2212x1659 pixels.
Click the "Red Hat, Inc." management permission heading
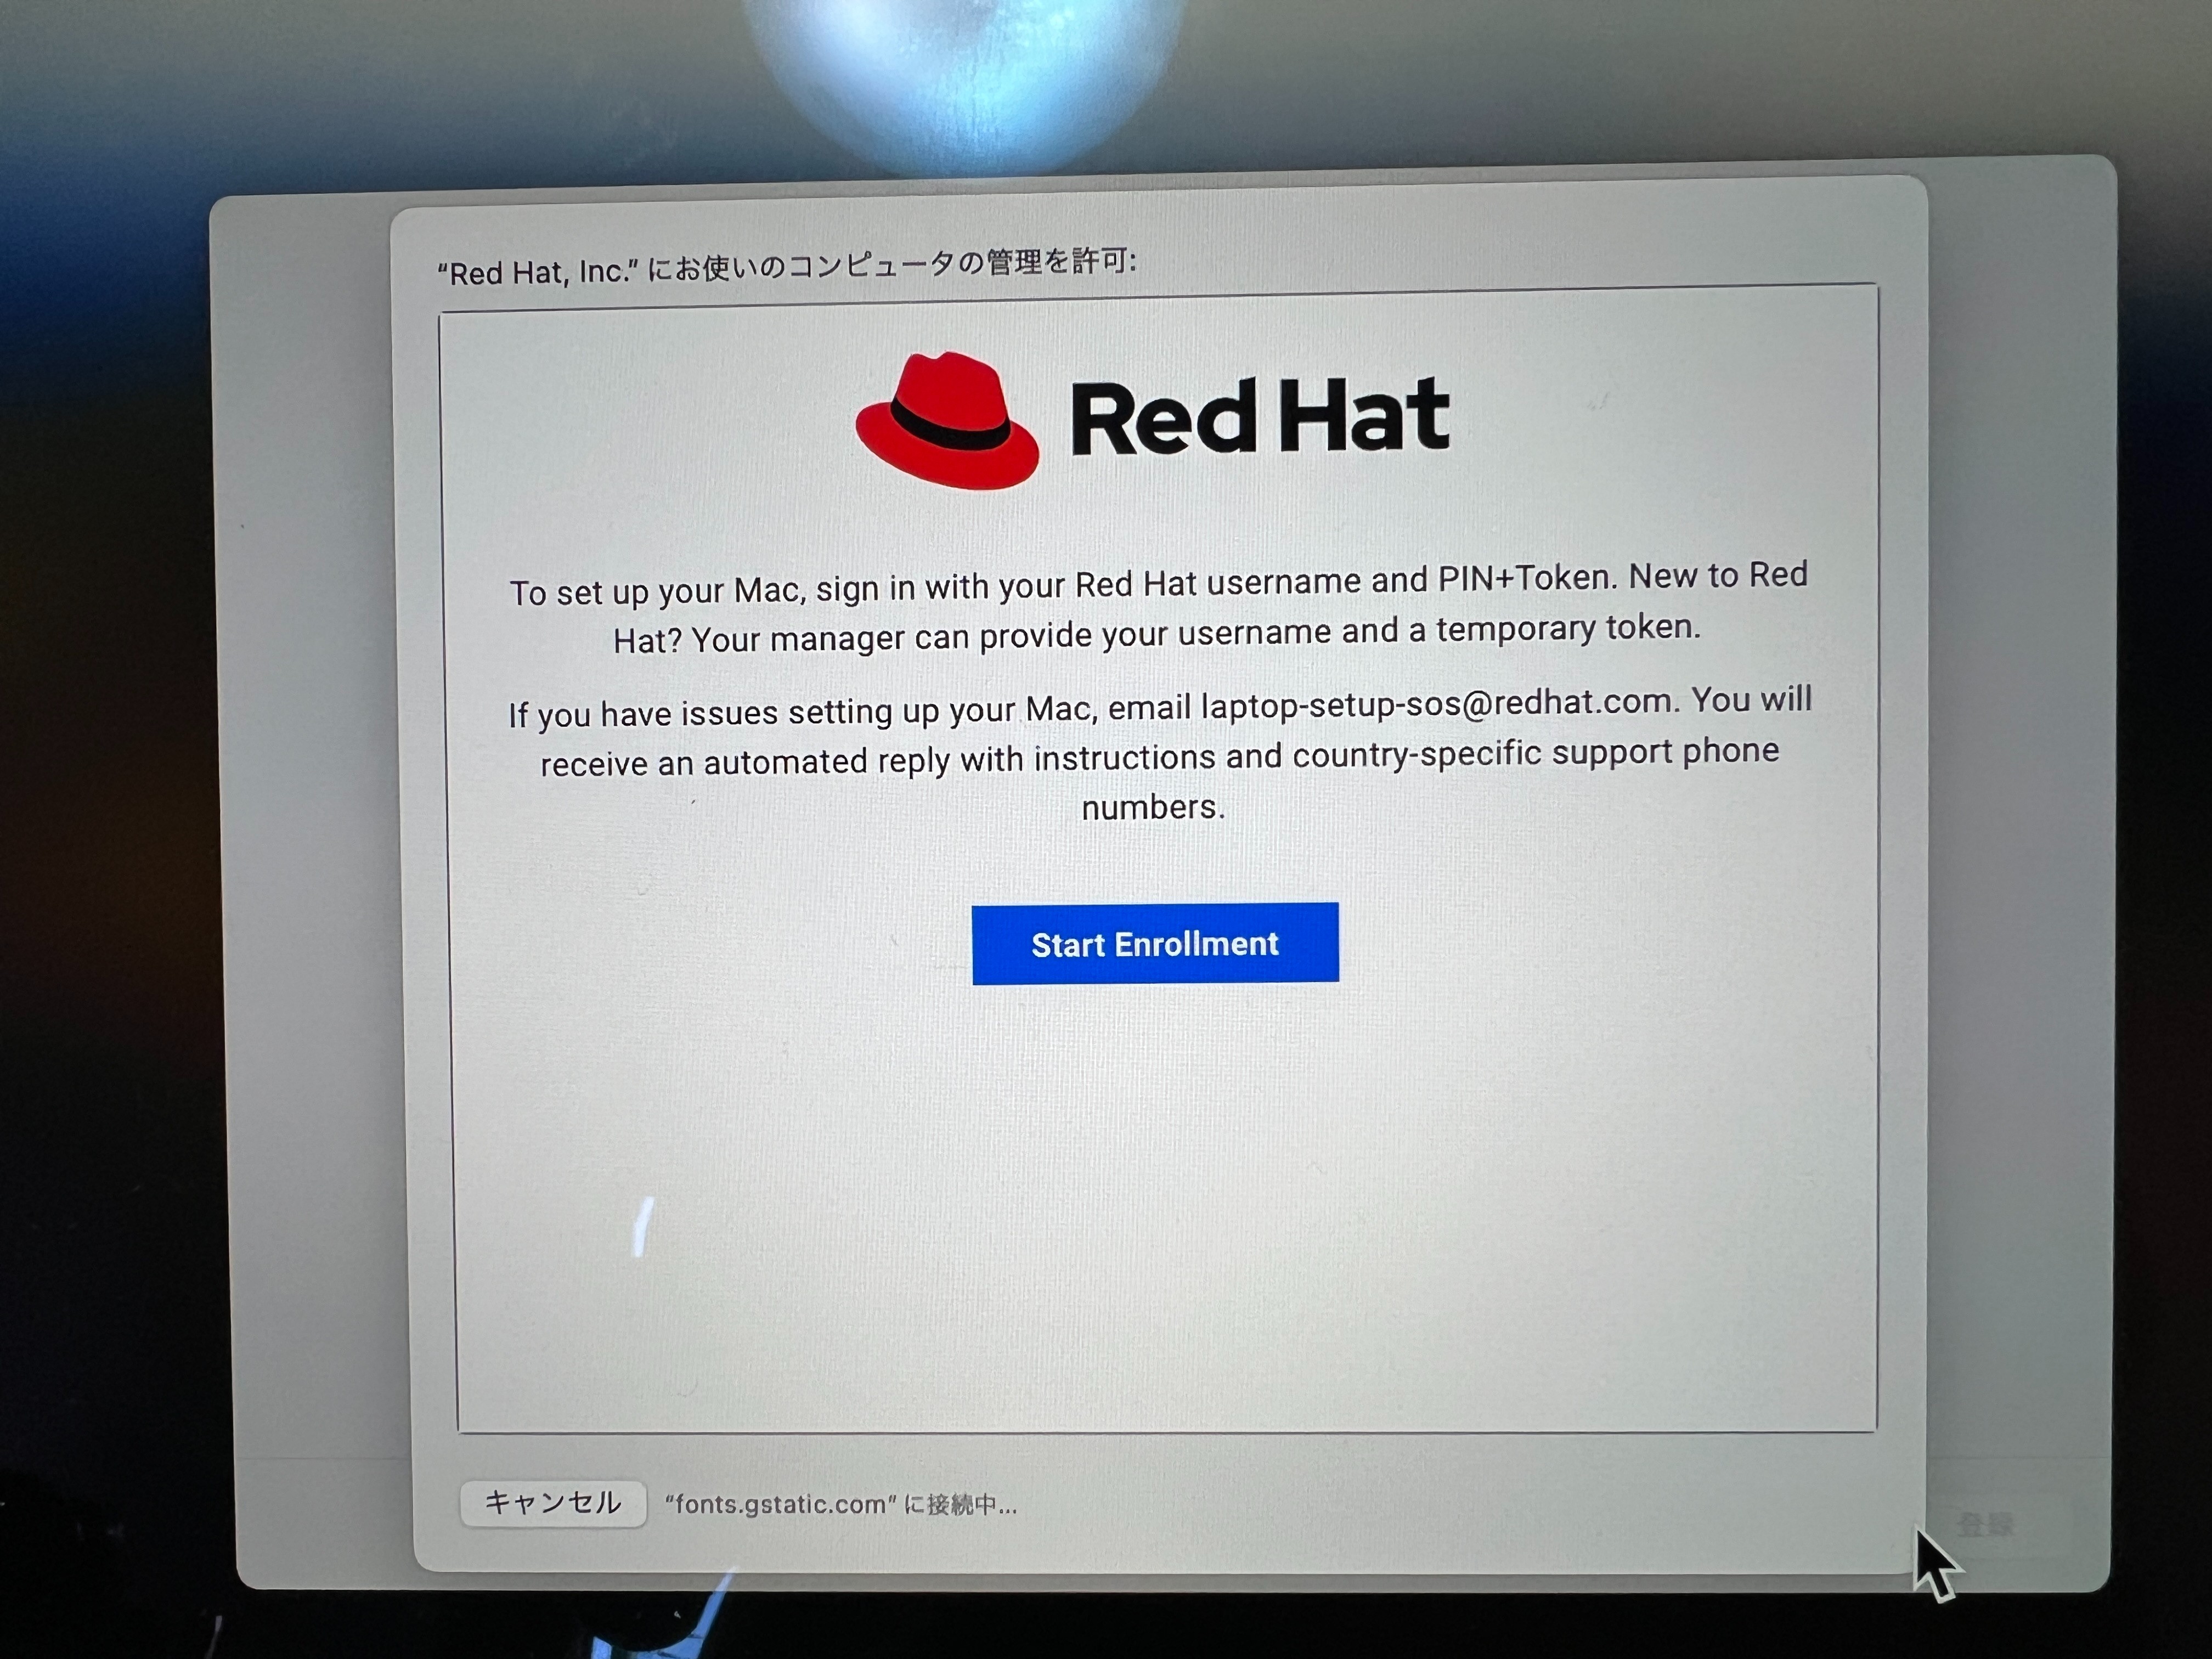[787, 267]
